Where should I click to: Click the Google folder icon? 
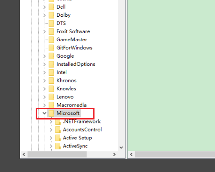pyautogui.click(x=51, y=56)
